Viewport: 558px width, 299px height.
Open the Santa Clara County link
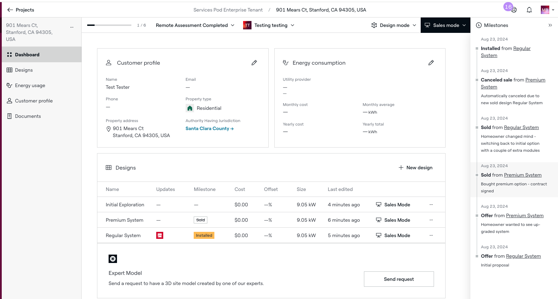pos(209,128)
